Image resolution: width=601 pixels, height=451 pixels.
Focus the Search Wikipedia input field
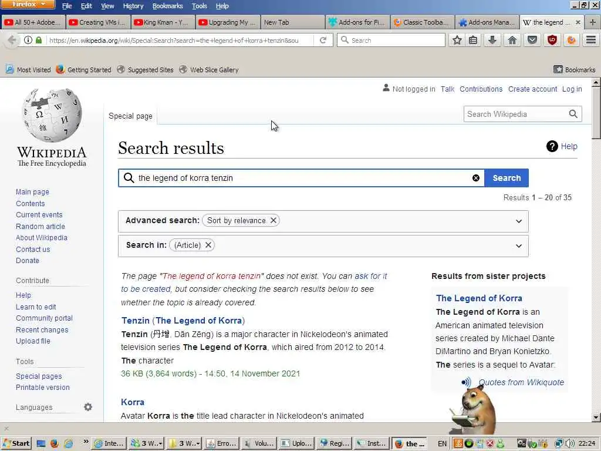tap(515, 114)
